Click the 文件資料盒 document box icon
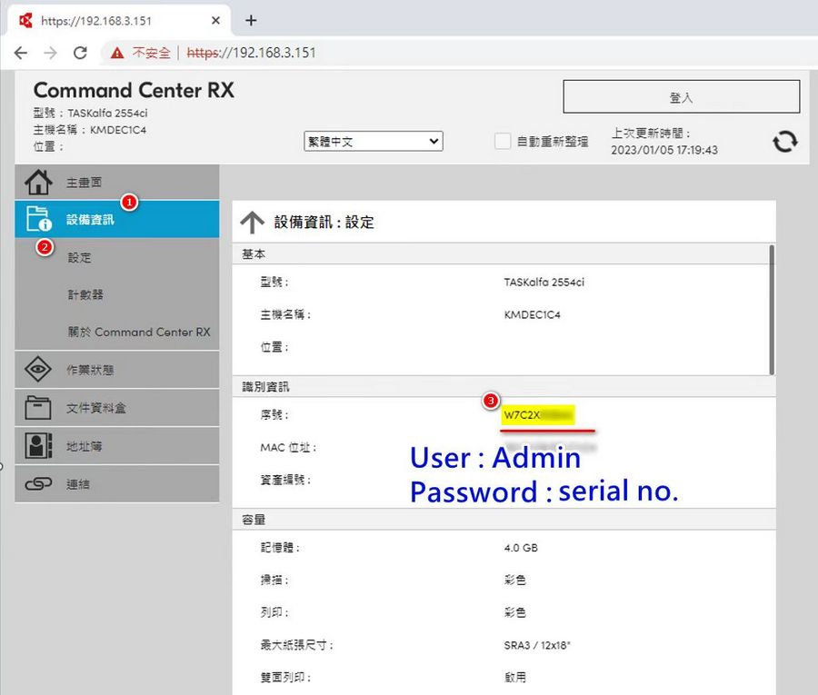This screenshot has height=695, width=818. pos(38,408)
